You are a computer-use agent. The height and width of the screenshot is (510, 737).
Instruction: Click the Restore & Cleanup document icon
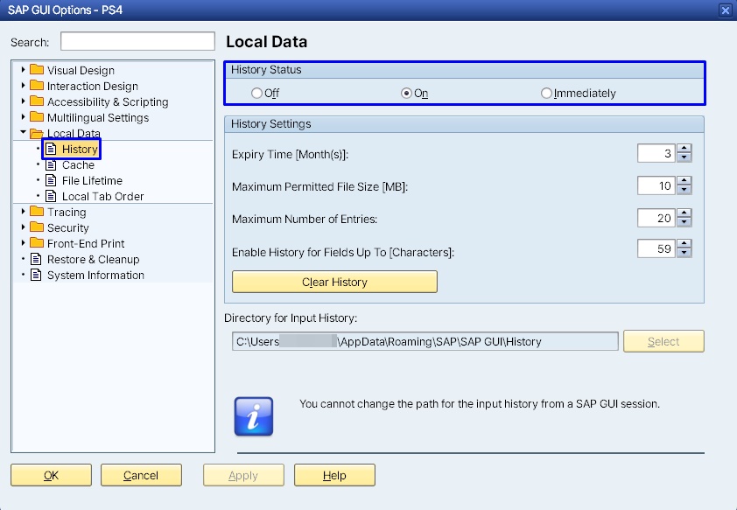(36, 259)
